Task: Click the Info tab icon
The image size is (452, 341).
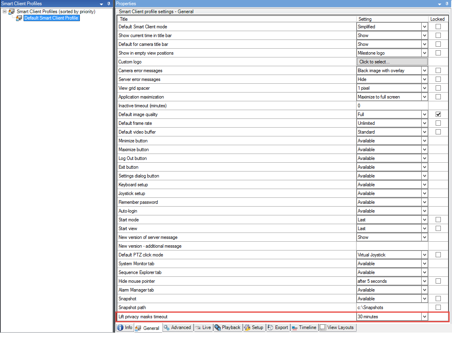Action: (x=120, y=328)
